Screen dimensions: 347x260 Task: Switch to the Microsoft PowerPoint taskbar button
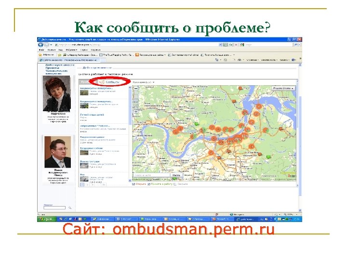tap(222, 219)
